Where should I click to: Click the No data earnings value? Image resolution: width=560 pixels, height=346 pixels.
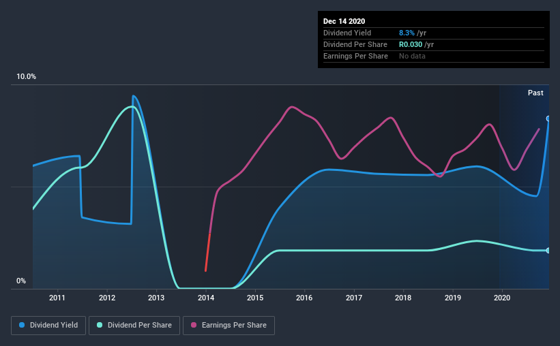(412, 56)
